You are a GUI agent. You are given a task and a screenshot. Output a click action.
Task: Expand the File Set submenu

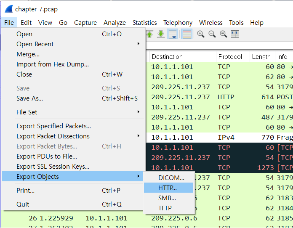click(74, 112)
